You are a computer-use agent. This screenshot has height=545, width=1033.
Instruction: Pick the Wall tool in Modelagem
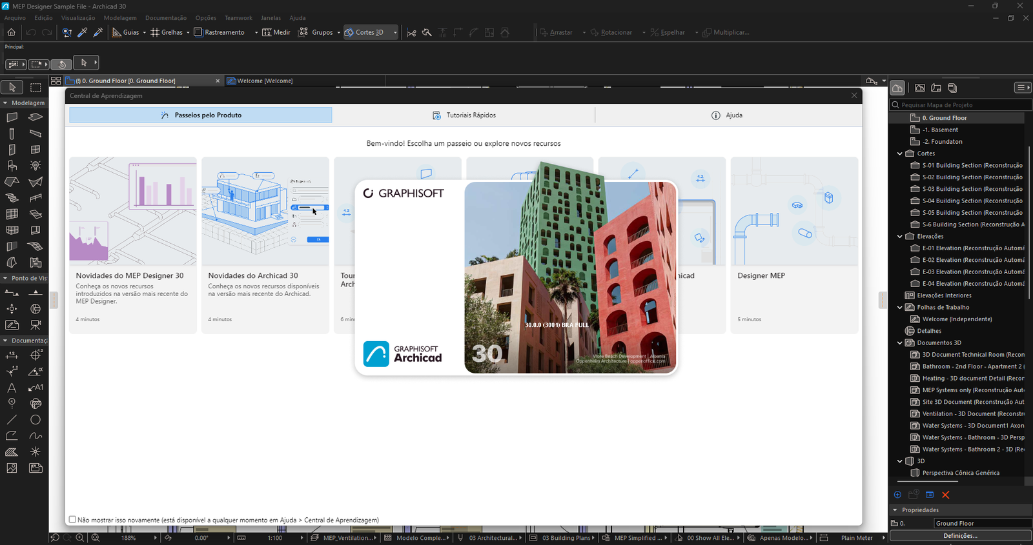click(x=12, y=117)
